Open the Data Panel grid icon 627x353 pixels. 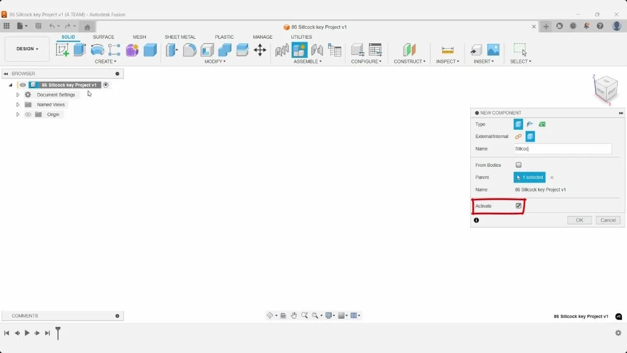click(6, 26)
